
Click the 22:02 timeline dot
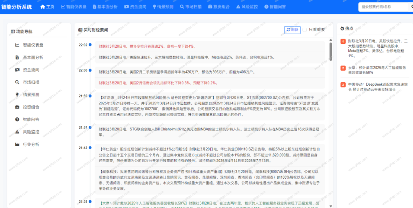[90, 45]
